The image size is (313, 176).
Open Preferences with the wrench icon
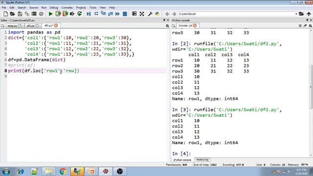(x=150, y=14)
